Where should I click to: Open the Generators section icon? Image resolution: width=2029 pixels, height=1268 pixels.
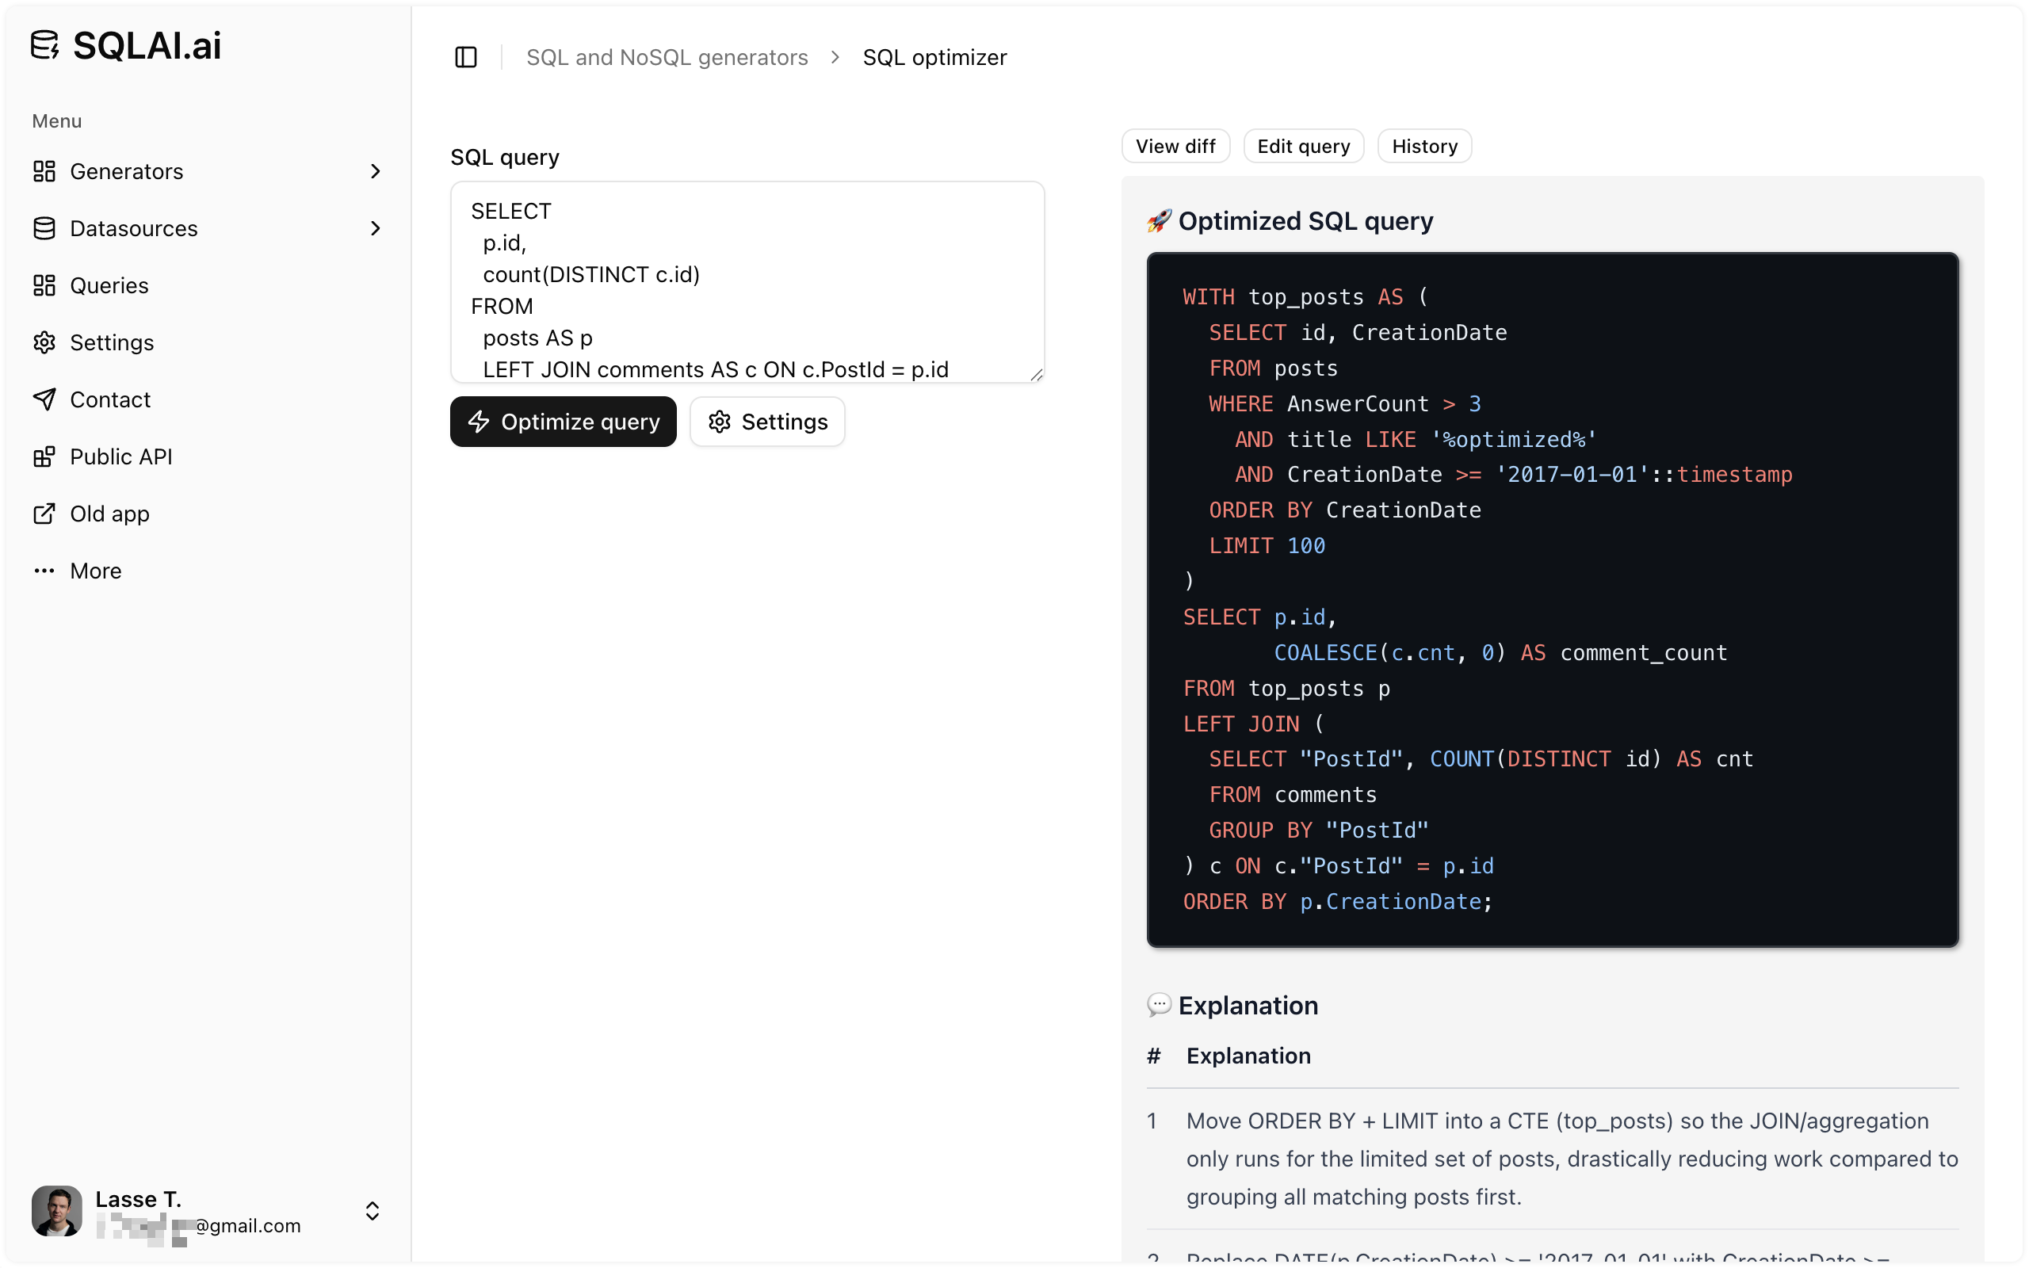45,171
